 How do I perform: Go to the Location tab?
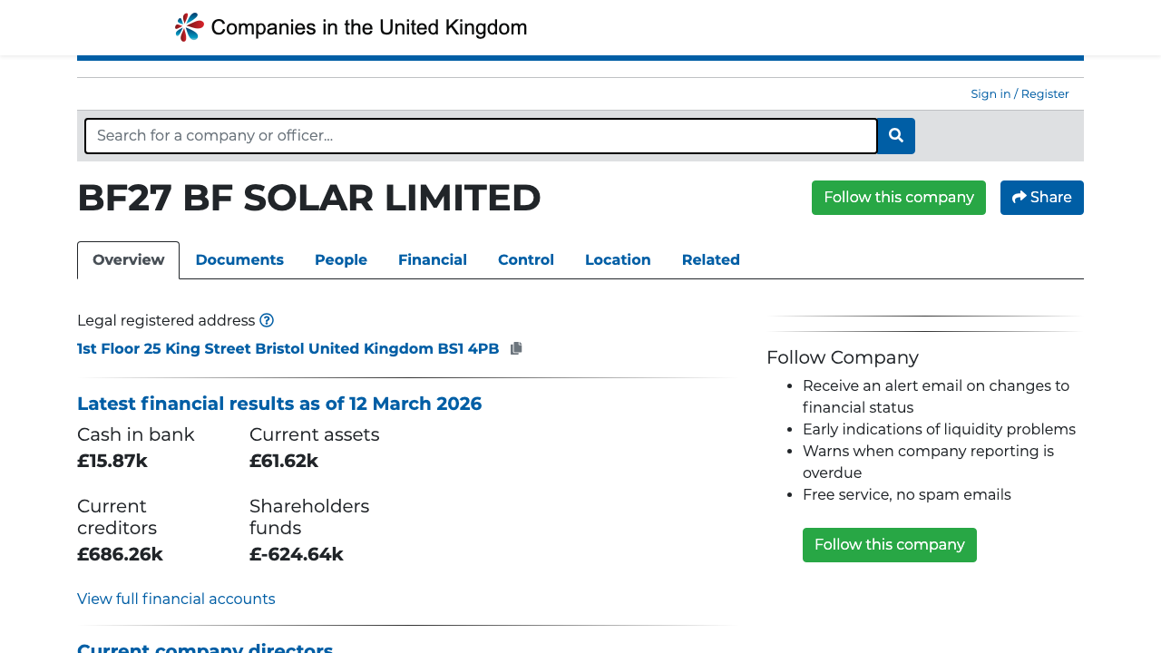618,260
